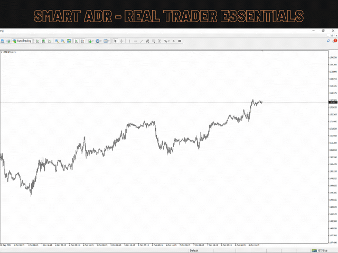Viewport: 338px width, 253px height.
Task: Toggle chart shift from right border
Action: tap(82, 41)
